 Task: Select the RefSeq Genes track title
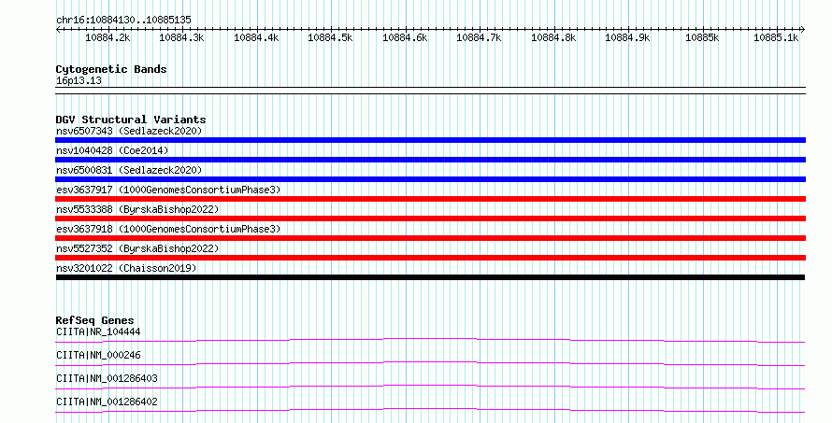click(94, 320)
